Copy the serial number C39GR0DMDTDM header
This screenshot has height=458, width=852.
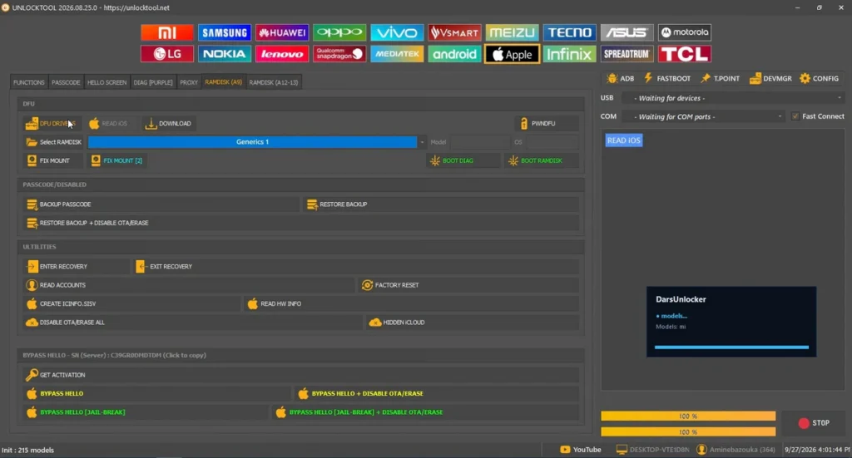click(114, 356)
